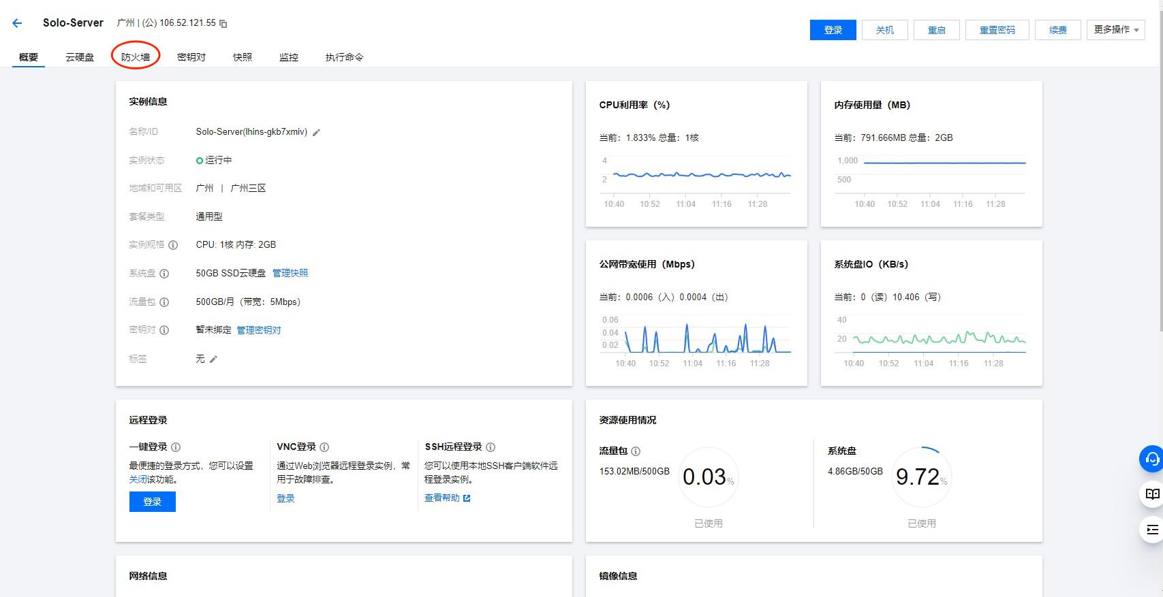This screenshot has height=597, width=1163.
Task: Go back using the left arrow icon
Action: point(17,23)
